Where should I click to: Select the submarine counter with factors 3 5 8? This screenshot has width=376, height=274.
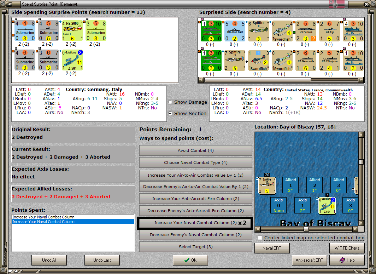[96, 31]
